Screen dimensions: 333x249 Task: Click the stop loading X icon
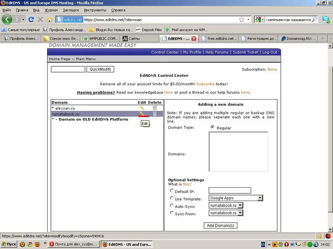[40, 20]
